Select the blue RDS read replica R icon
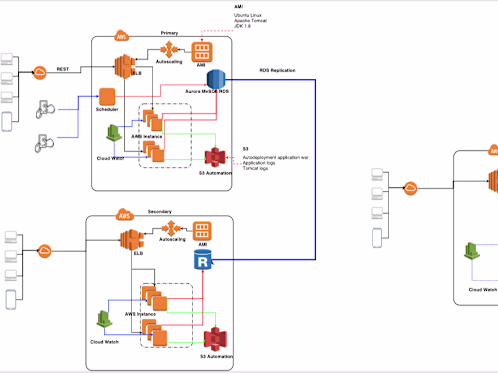 [203, 260]
